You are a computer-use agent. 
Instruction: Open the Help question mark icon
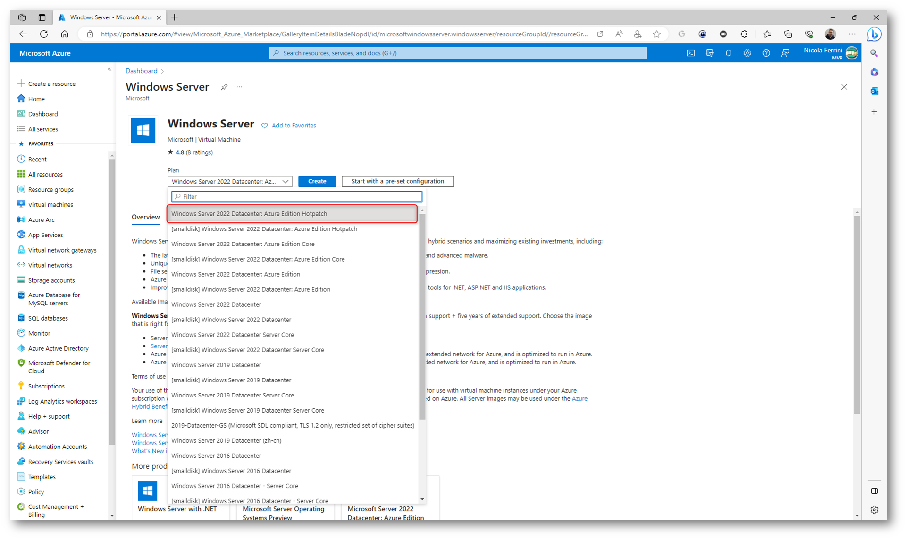[766, 53]
